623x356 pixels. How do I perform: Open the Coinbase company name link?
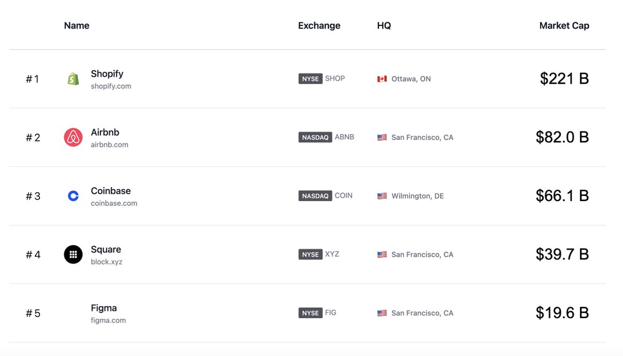click(111, 191)
